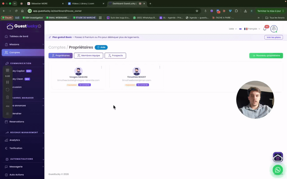Click the Loom presenter camera bubble
This screenshot has width=287, height=179.
[x=255, y=100]
